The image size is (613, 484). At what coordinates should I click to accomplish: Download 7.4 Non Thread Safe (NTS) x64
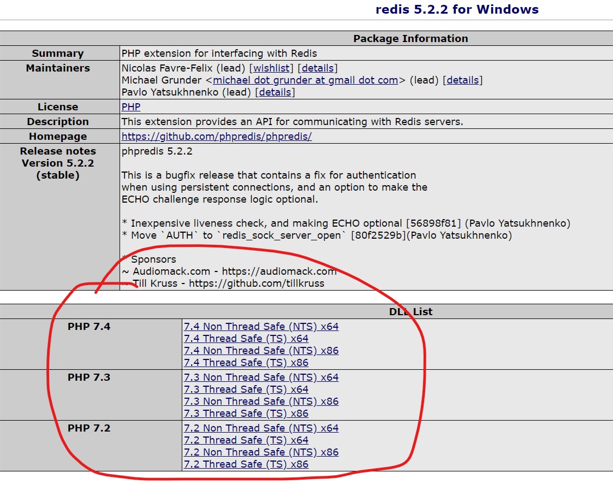tap(261, 326)
